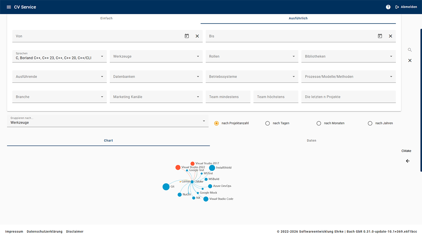Click the central CMake chart node

click(x=192, y=181)
